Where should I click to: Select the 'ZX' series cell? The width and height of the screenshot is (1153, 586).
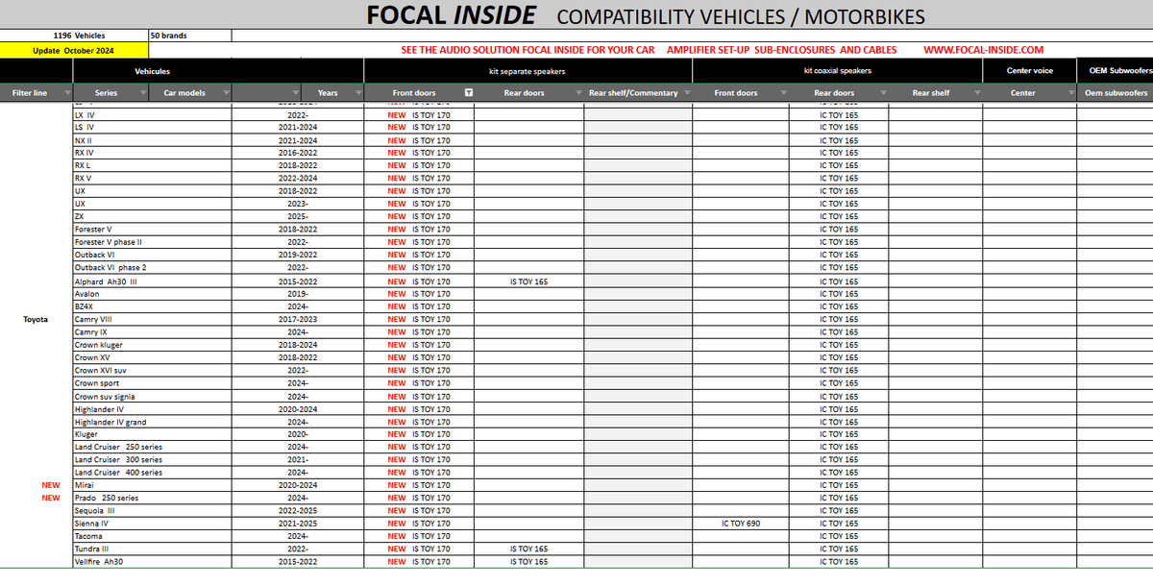click(x=153, y=216)
